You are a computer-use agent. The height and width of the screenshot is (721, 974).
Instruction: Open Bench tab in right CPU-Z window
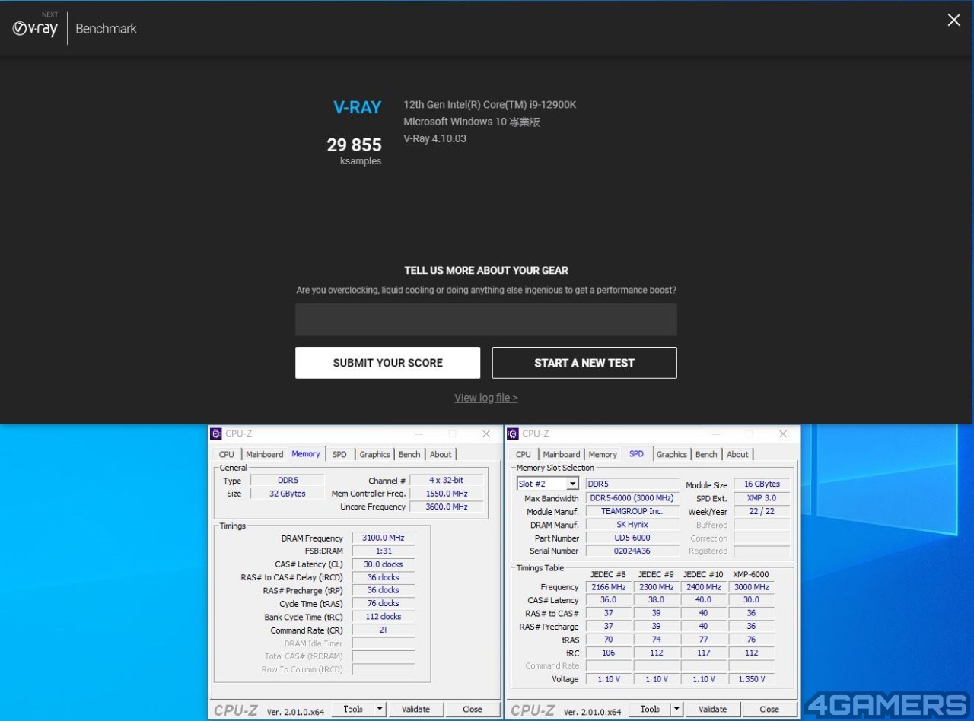tap(706, 454)
